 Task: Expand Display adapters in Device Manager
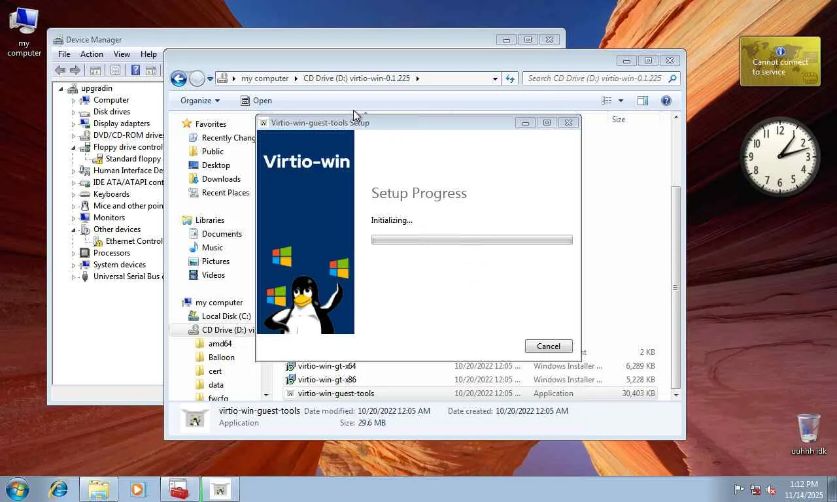74,124
